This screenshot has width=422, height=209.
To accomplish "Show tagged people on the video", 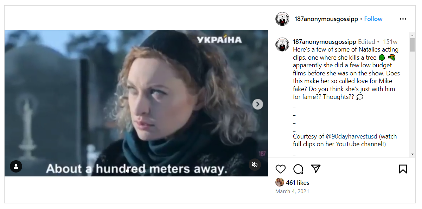I will [x=16, y=166].
